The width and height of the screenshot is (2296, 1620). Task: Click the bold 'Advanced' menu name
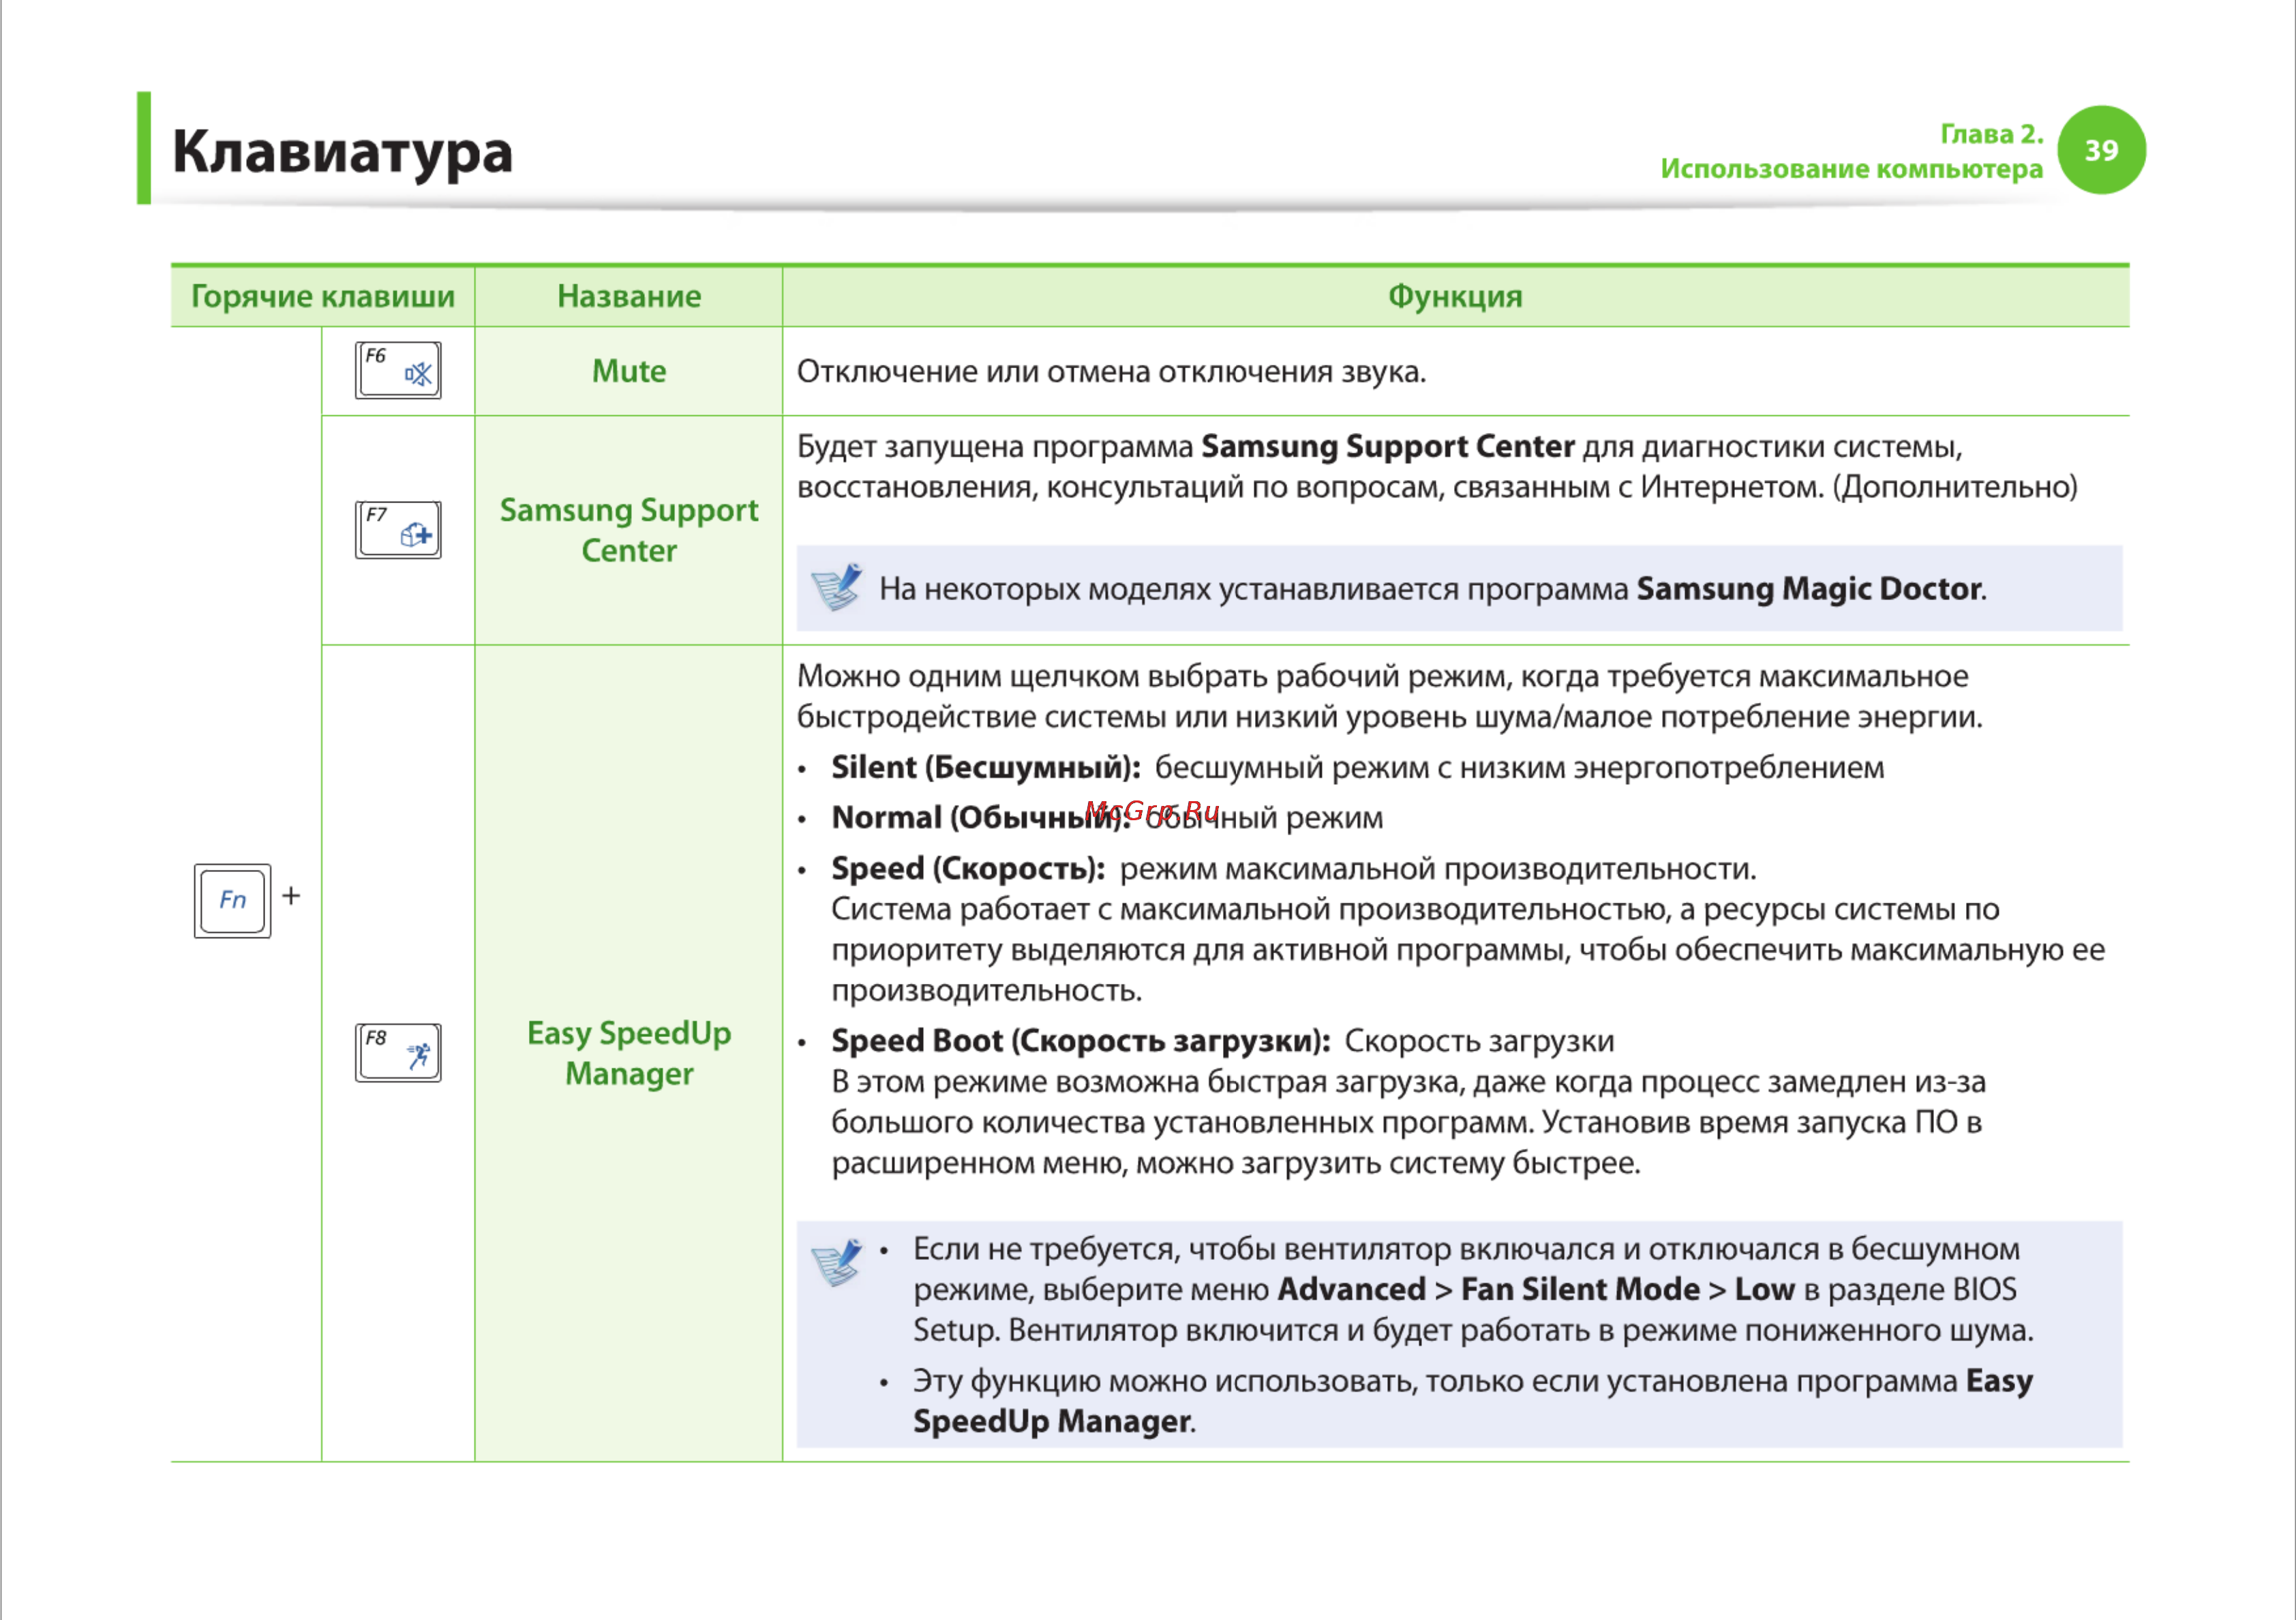(1352, 1290)
